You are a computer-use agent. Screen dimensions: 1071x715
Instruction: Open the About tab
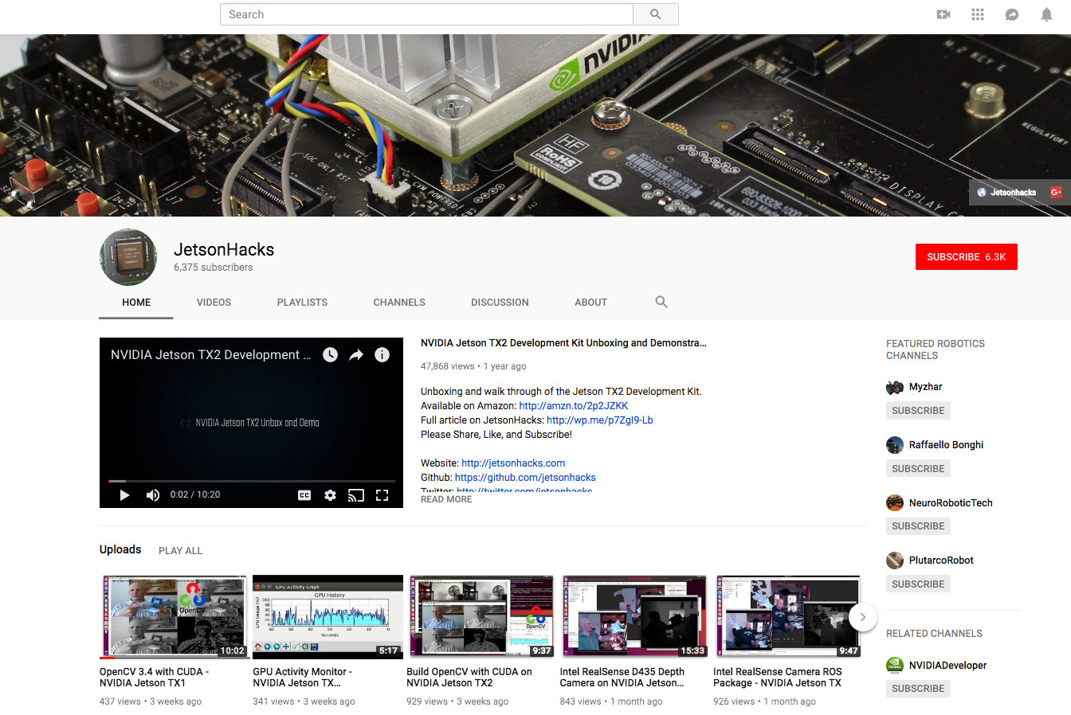click(590, 303)
